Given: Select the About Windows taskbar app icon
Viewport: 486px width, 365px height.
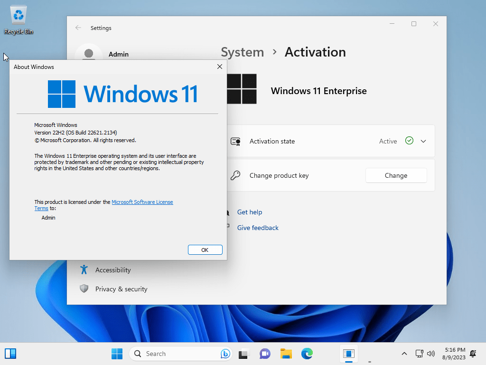Looking at the screenshot, I should click(x=349, y=354).
